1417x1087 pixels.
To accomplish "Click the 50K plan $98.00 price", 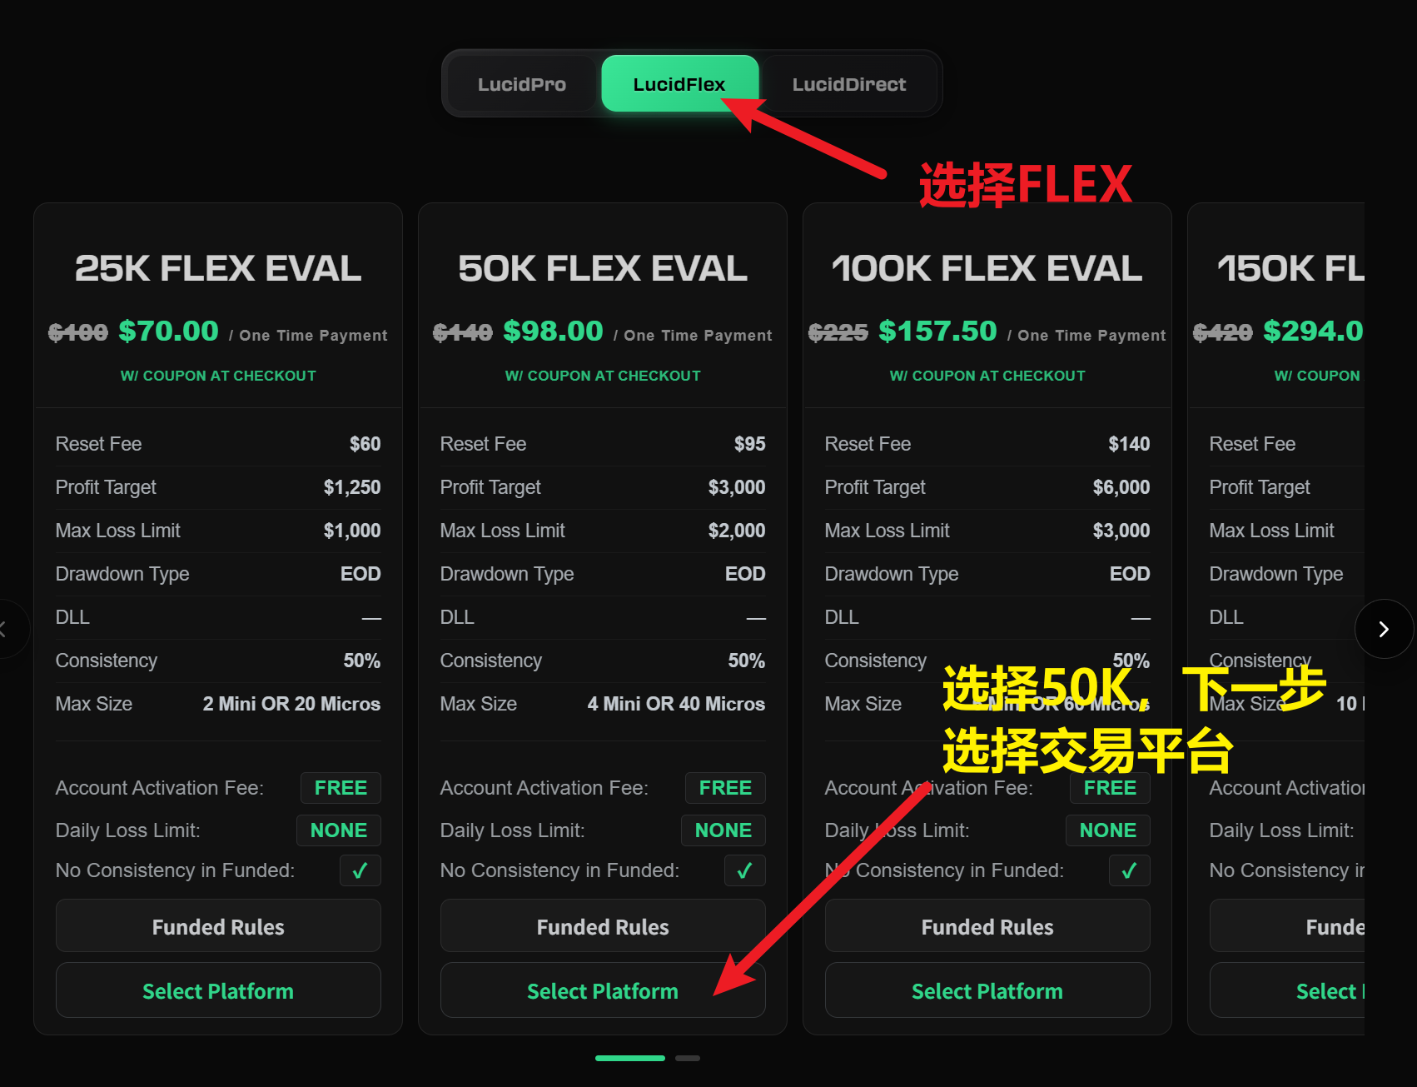I will click(553, 332).
